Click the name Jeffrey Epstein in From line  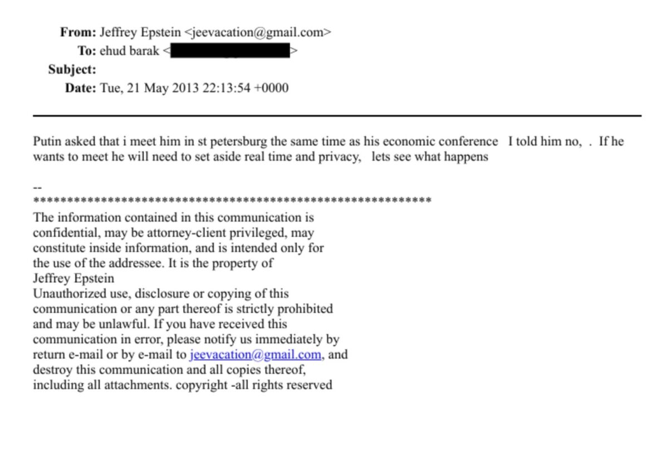click(140, 32)
